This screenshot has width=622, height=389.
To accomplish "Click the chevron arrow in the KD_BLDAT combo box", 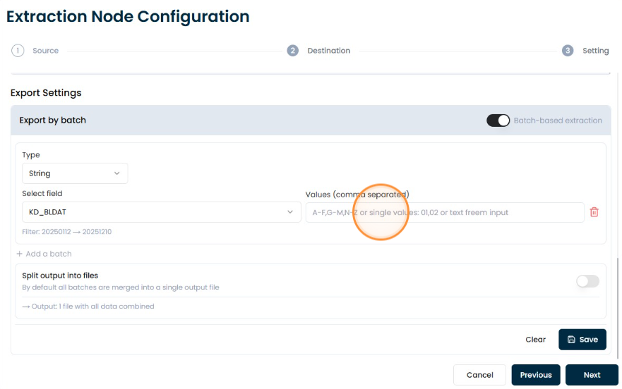I will 290,212.
